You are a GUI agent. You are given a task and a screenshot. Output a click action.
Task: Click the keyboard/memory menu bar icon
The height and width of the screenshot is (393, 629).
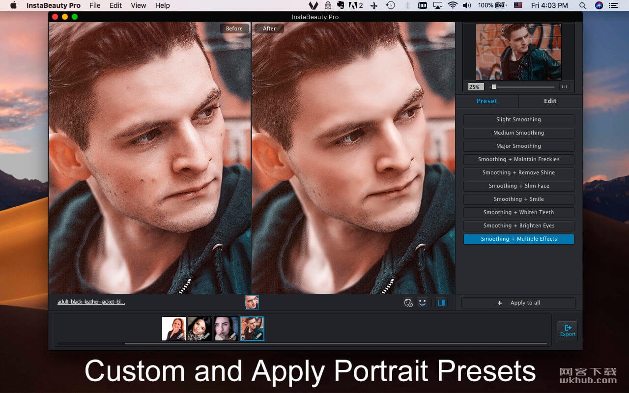click(x=423, y=5)
